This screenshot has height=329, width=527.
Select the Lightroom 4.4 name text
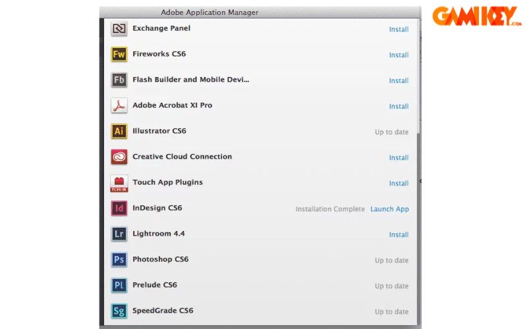tap(158, 234)
